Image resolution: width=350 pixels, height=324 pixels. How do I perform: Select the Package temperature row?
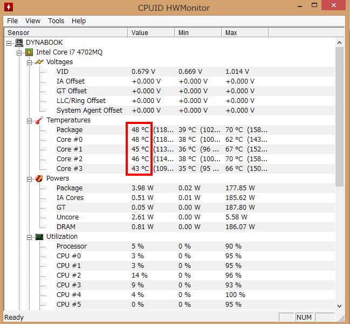pos(195,130)
